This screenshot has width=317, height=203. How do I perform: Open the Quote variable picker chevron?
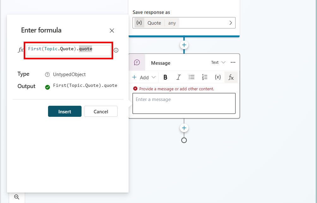click(x=231, y=23)
